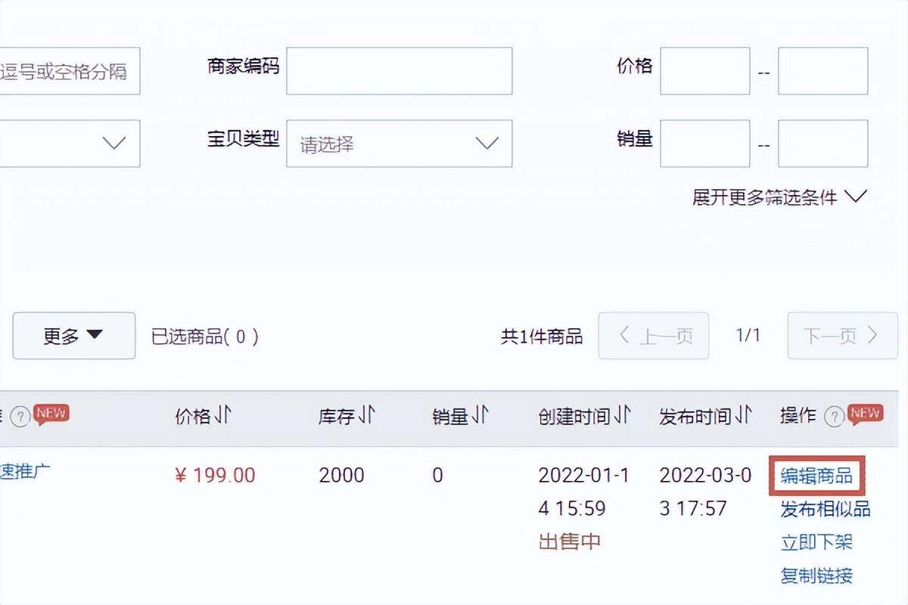
Task: Open the 宝贝类型 请选择 dropdown
Action: click(399, 144)
